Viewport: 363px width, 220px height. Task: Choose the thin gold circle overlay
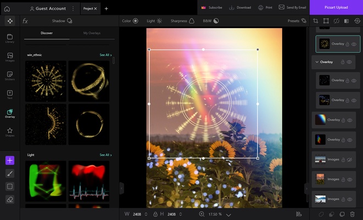[x=89, y=124]
